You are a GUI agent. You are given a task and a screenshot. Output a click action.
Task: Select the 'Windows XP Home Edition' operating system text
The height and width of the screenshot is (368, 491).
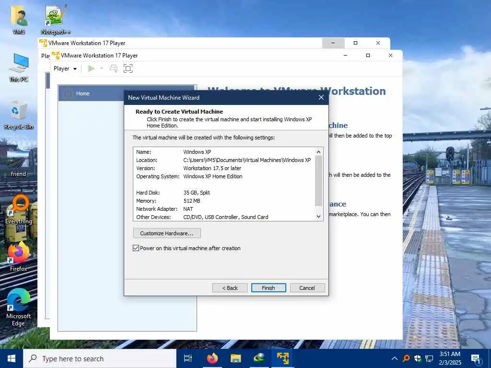tap(212, 176)
